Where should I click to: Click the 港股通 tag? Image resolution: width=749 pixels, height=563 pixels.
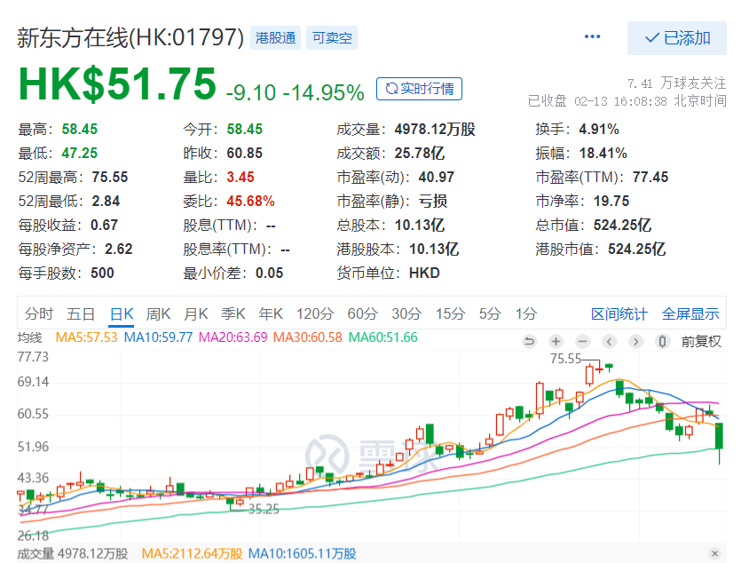[x=276, y=38]
